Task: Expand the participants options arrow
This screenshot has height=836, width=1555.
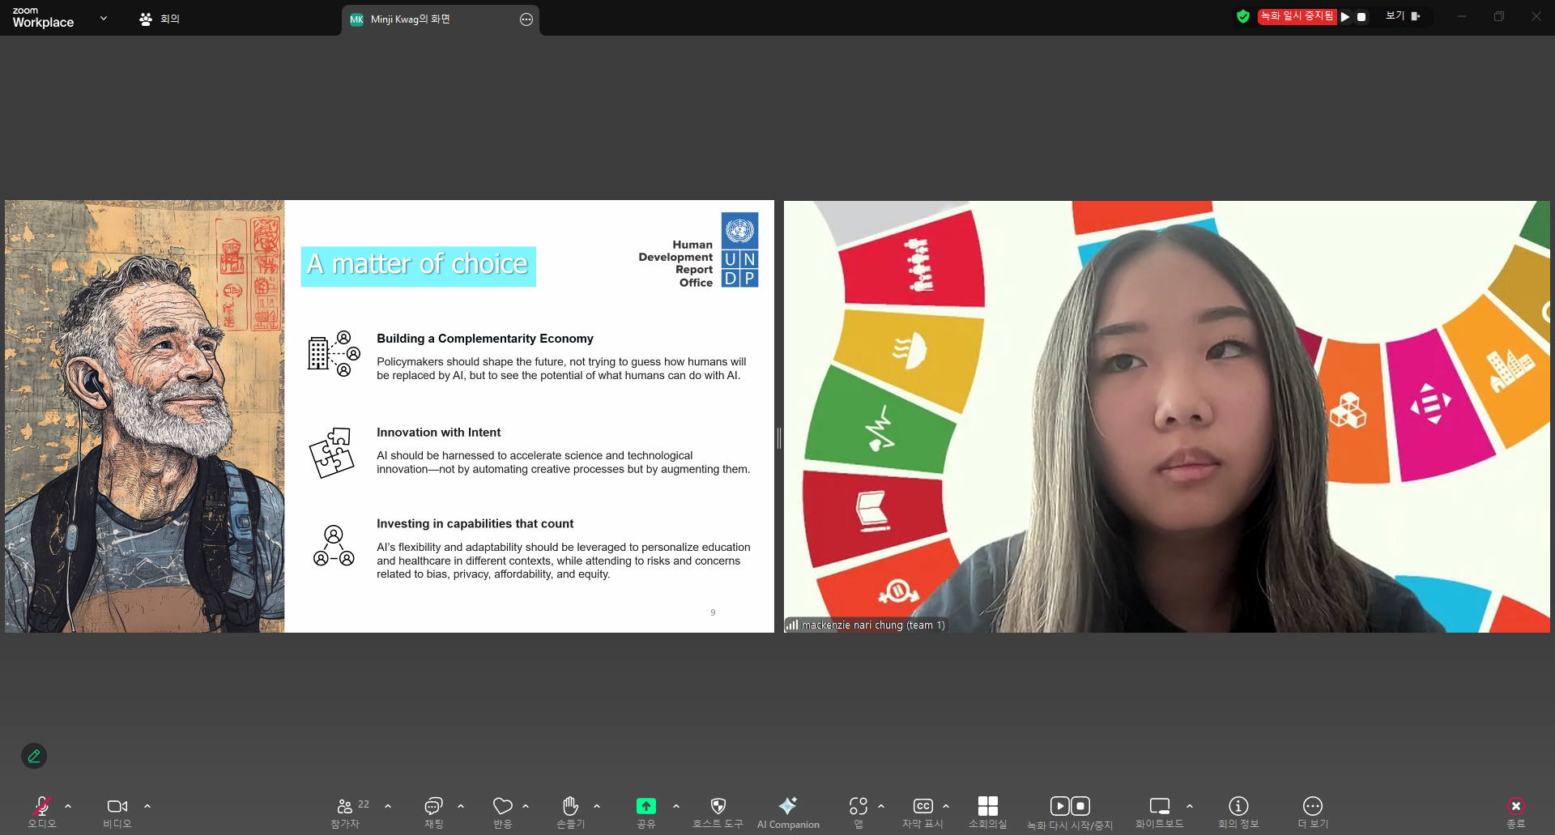Action: pyautogui.click(x=388, y=807)
